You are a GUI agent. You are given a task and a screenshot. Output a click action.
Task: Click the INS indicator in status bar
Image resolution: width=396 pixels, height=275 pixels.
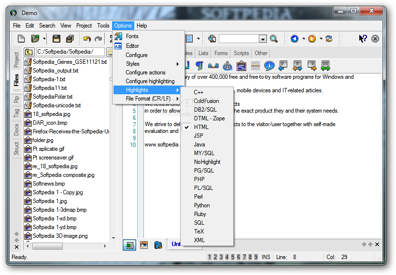pyautogui.click(x=266, y=257)
